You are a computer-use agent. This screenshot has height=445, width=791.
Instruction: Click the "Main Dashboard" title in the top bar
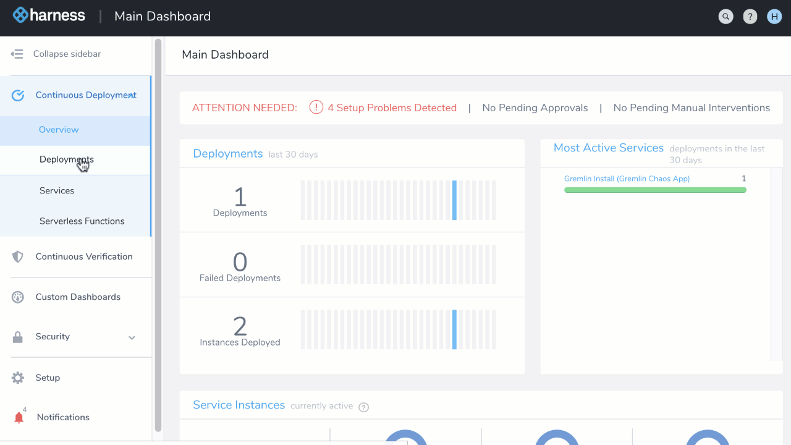click(163, 17)
